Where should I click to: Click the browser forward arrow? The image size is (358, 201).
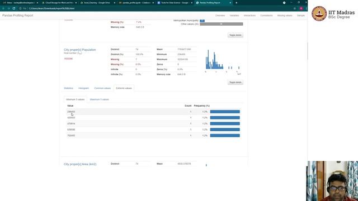click(8, 8)
